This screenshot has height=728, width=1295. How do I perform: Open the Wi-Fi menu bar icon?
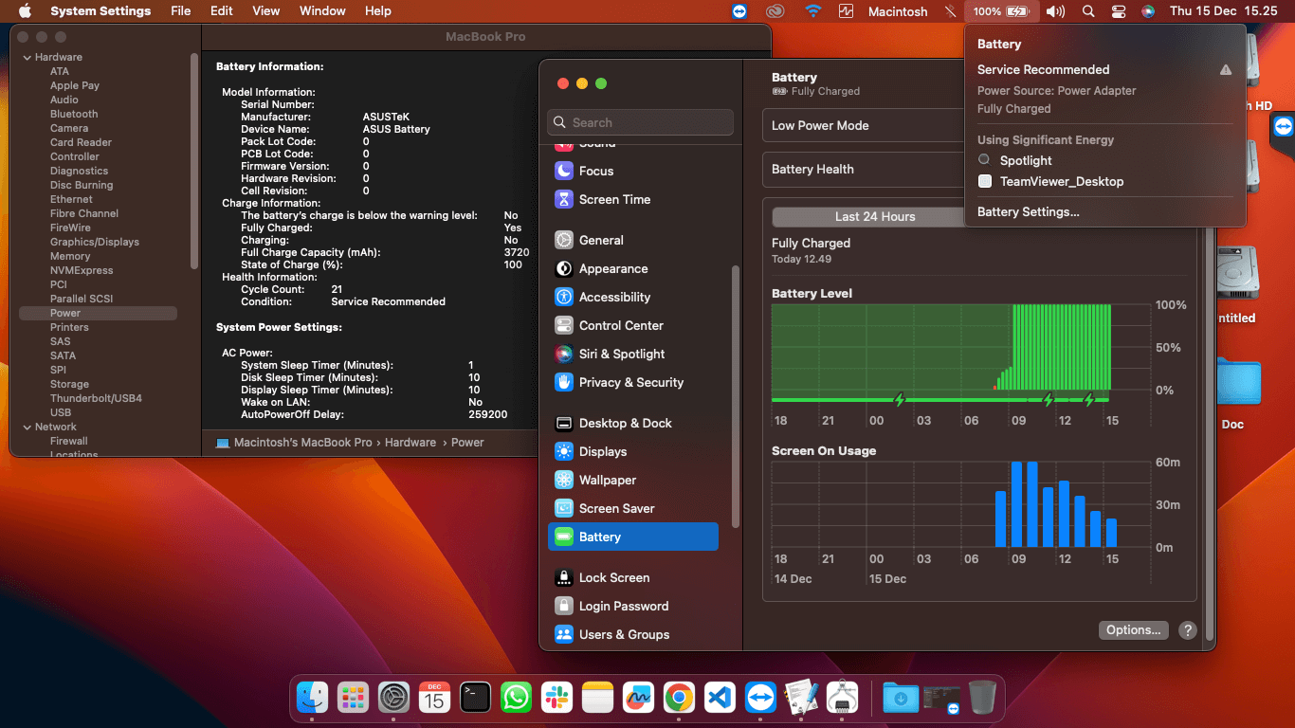pyautogui.click(x=812, y=11)
